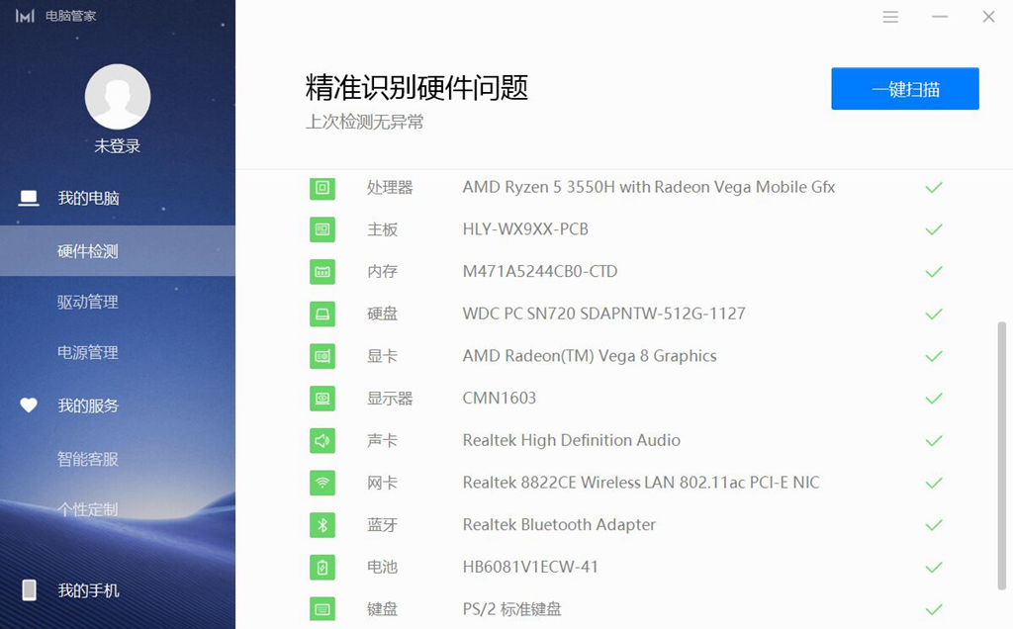Select the 蓝牙 Bluetooth icon
This screenshot has width=1013, height=629.
[x=322, y=525]
